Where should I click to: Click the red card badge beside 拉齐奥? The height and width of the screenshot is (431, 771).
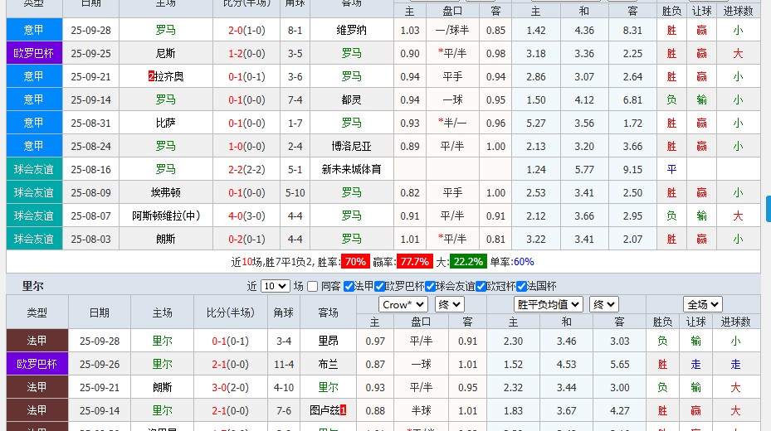(151, 76)
